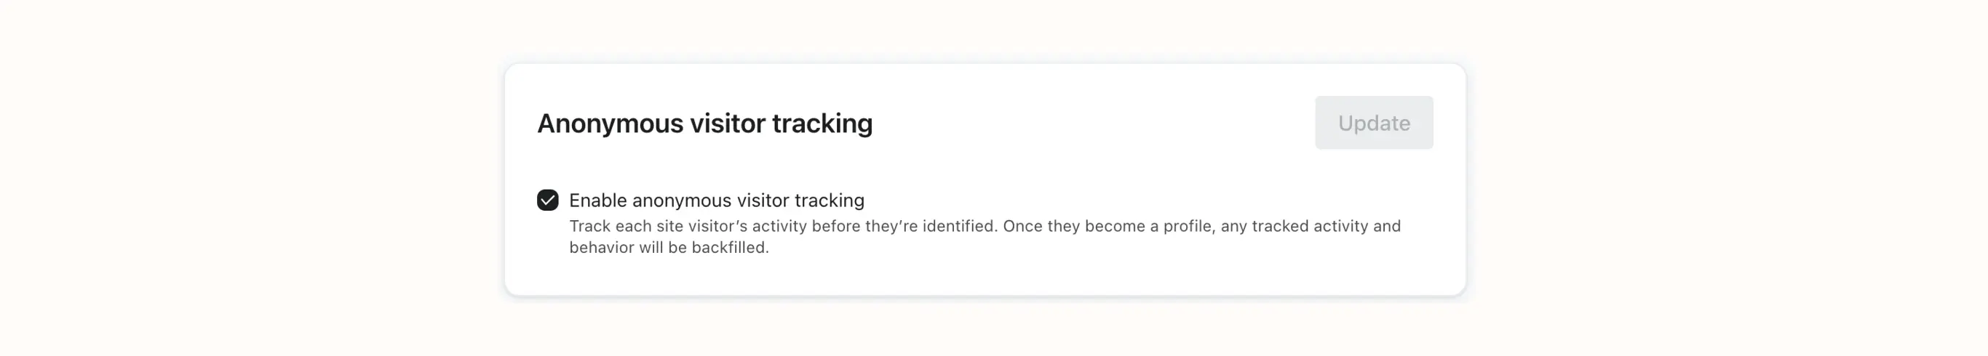Click the 'Update' text in the disabled button

[x=1374, y=123]
